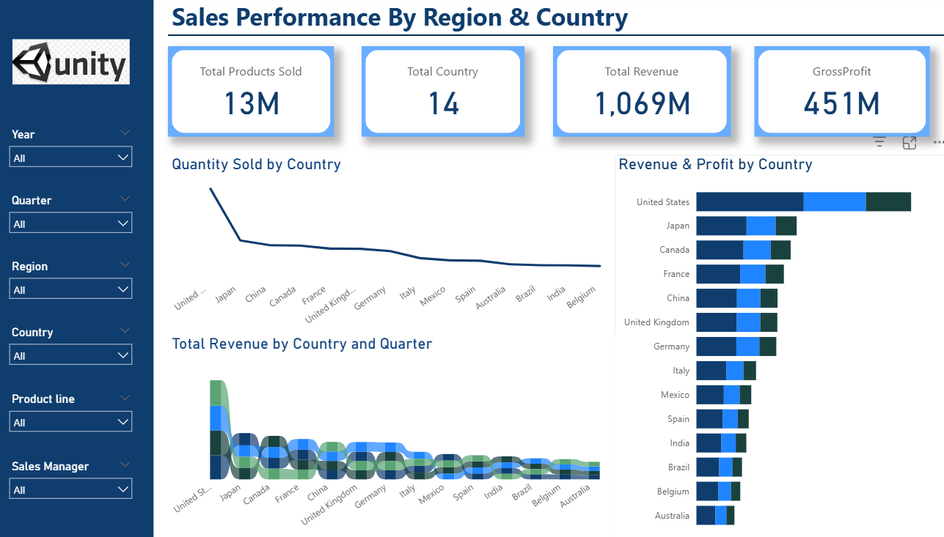This screenshot has height=537, width=944.
Task: Click the visual filter icon above Revenue chart
Action: [x=879, y=143]
